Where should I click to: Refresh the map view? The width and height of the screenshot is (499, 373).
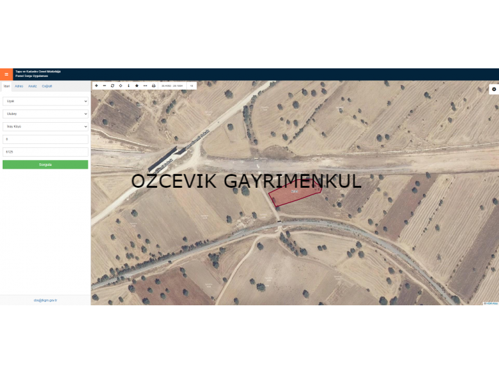112,86
